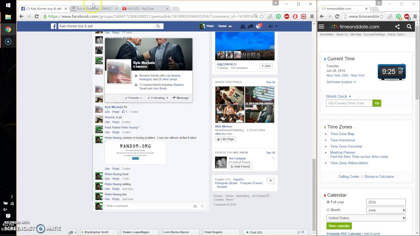Click the back arrow in Facebook window

(21, 16)
